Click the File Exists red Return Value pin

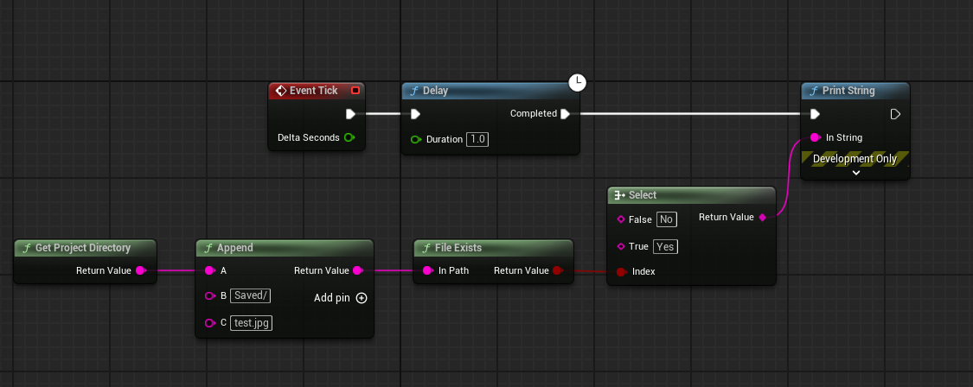(557, 271)
